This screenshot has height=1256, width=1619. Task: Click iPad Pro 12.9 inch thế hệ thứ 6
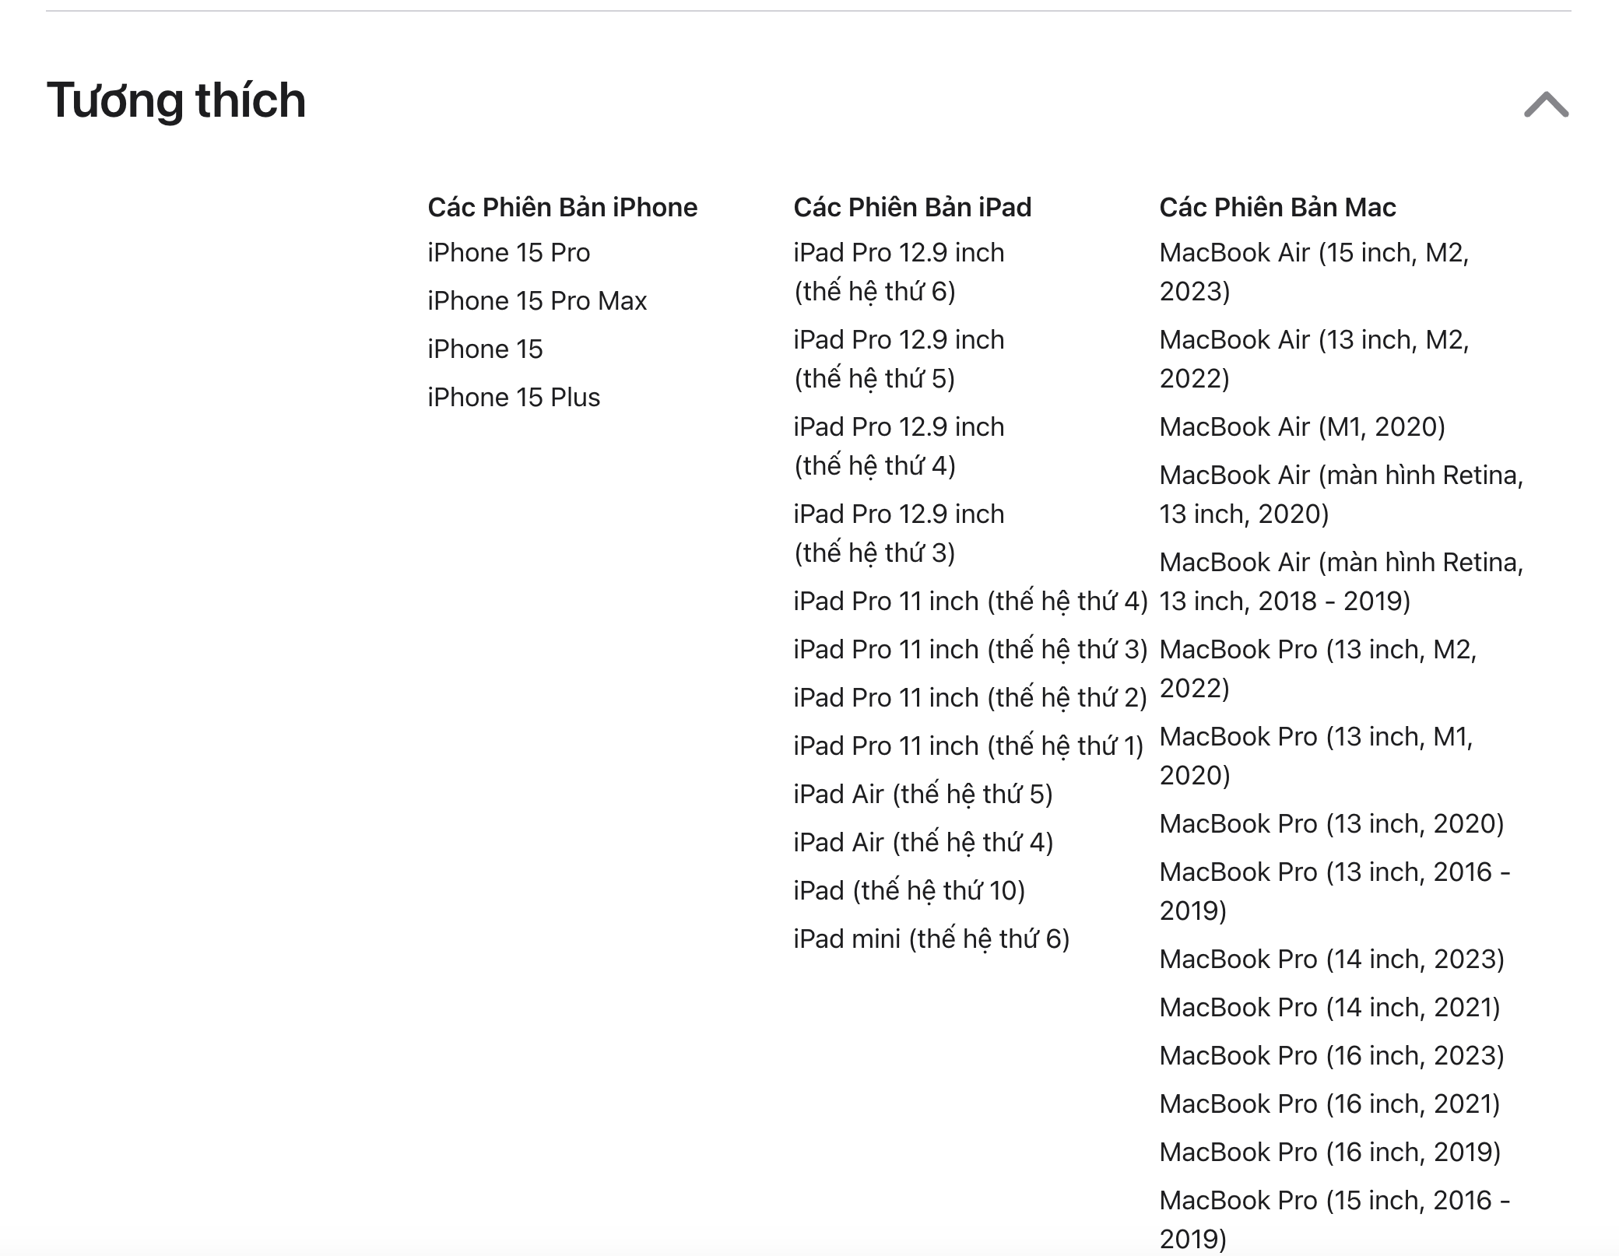[x=898, y=272]
